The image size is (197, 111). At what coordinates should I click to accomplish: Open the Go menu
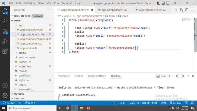pyautogui.click(x=49, y=3)
